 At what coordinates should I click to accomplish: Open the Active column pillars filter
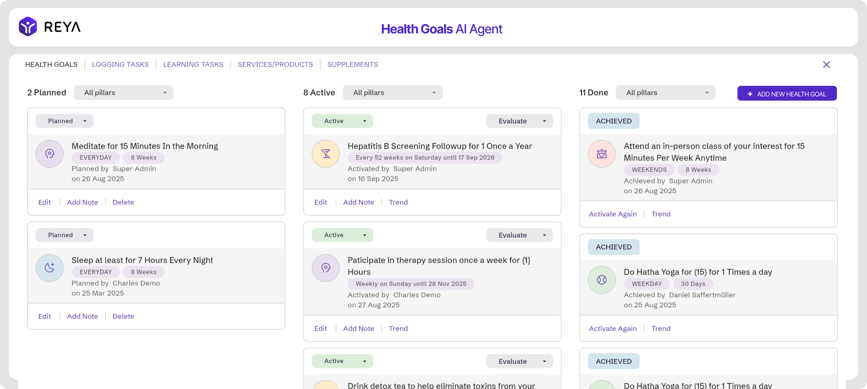click(392, 93)
